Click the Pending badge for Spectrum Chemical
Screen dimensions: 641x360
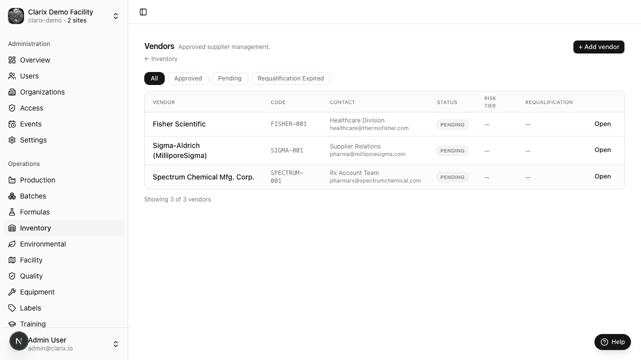(452, 177)
